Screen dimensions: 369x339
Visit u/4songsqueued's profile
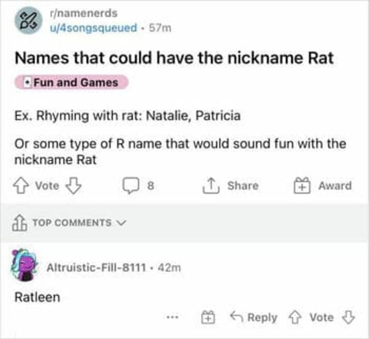tap(93, 28)
